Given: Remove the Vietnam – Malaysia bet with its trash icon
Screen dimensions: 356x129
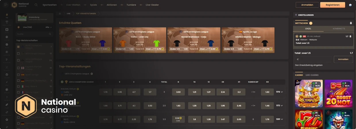Looking at the screenshot, I should click(350, 36).
